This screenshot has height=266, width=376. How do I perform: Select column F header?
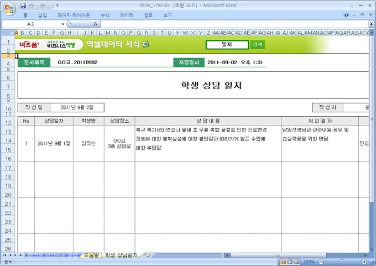point(54,33)
